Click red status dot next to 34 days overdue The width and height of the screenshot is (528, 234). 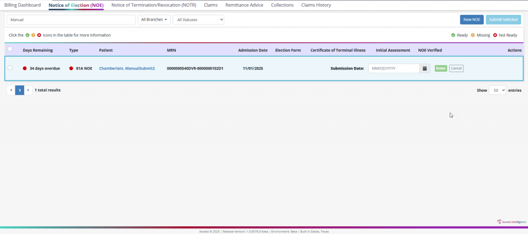coord(25,68)
